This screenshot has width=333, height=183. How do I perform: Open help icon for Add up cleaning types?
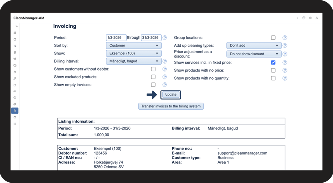(x=285, y=45)
